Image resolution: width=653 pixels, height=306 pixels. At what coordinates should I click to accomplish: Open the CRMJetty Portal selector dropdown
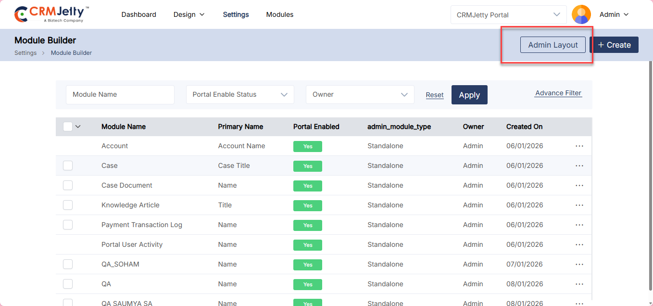click(508, 15)
